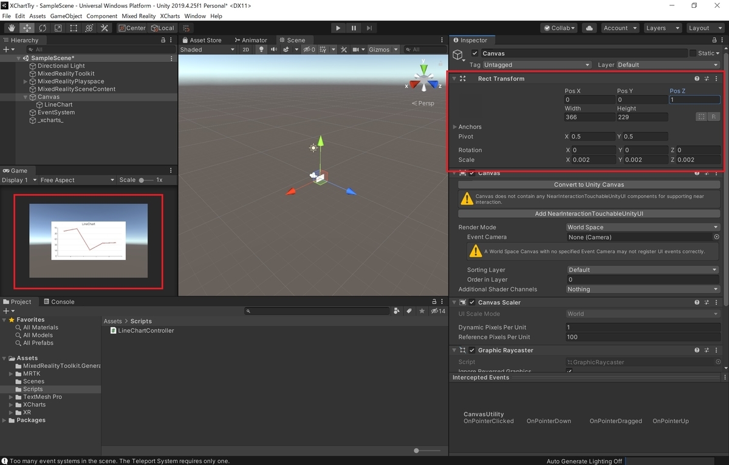Select the Rotate tool
The image size is (729, 465).
coord(42,27)
